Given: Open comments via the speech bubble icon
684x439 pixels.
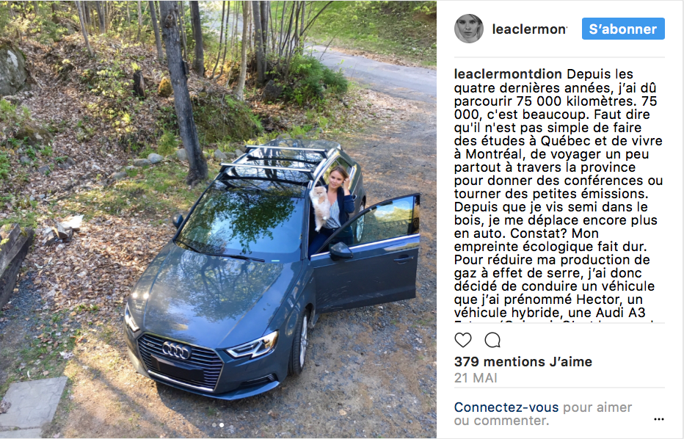Looking at the screenshot, I should tap(492, 340).
